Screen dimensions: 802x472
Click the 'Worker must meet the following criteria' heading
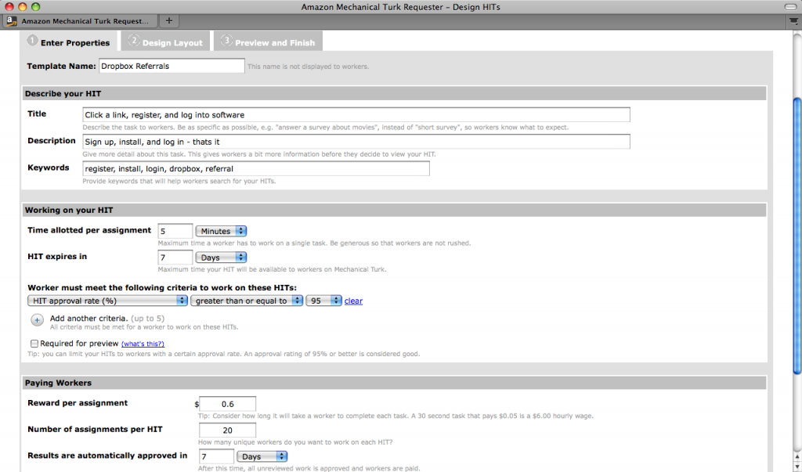pos(162,287)
